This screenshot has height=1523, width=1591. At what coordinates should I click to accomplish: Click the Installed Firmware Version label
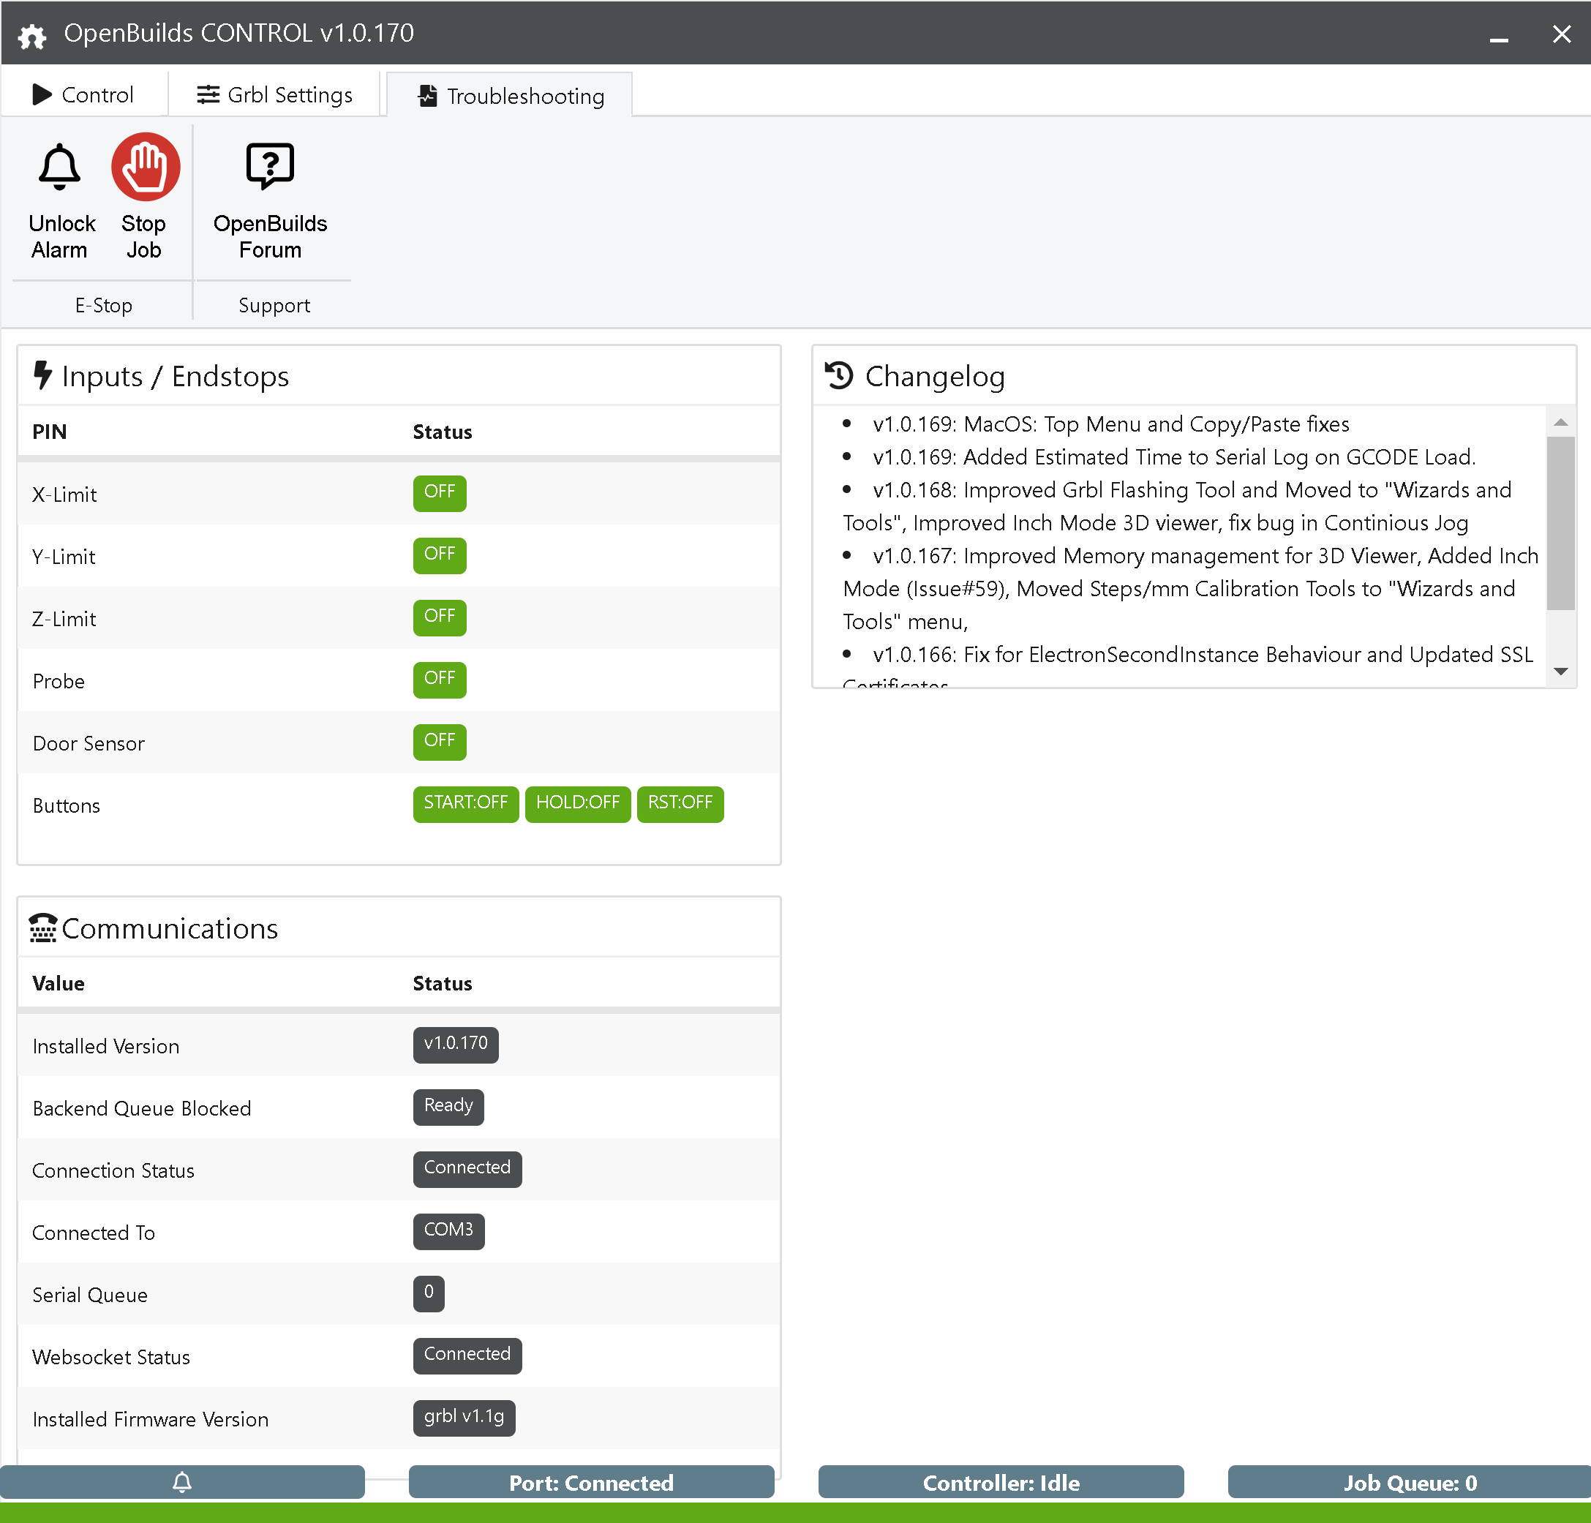(x=150, y=1418)
